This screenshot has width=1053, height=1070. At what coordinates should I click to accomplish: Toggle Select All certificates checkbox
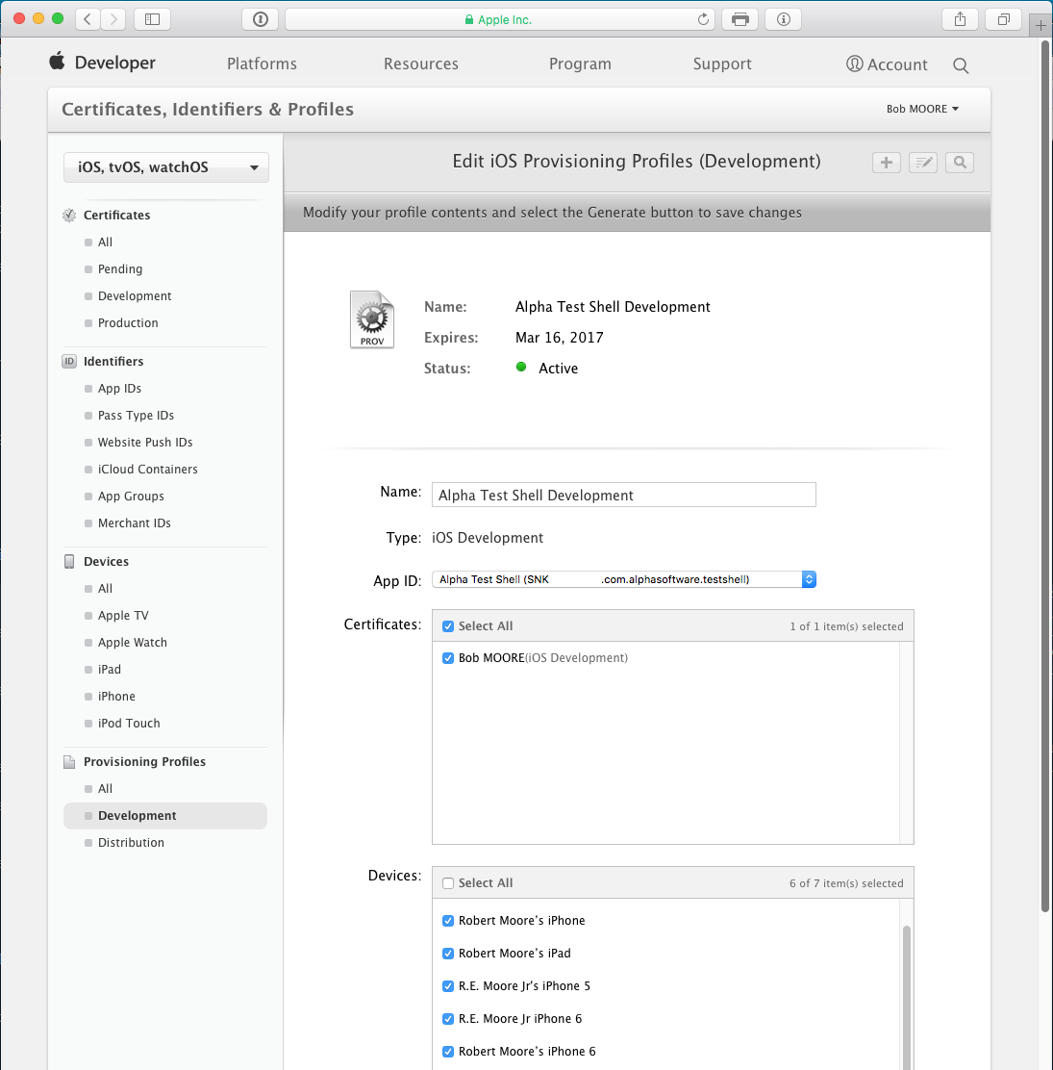click(x=448, y=626)
